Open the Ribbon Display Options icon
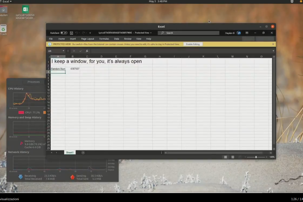303x202 pixels. 247,33
